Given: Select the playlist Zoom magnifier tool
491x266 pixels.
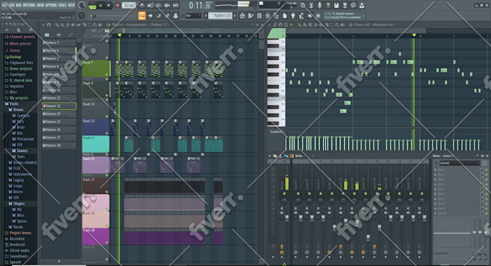Looking at the screenshot, I should (x=95, y=25).
